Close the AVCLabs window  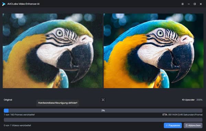[201, 4]
